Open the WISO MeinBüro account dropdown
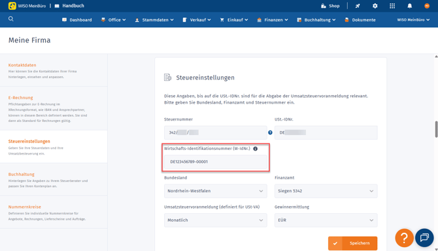 (x=413, y=20)
